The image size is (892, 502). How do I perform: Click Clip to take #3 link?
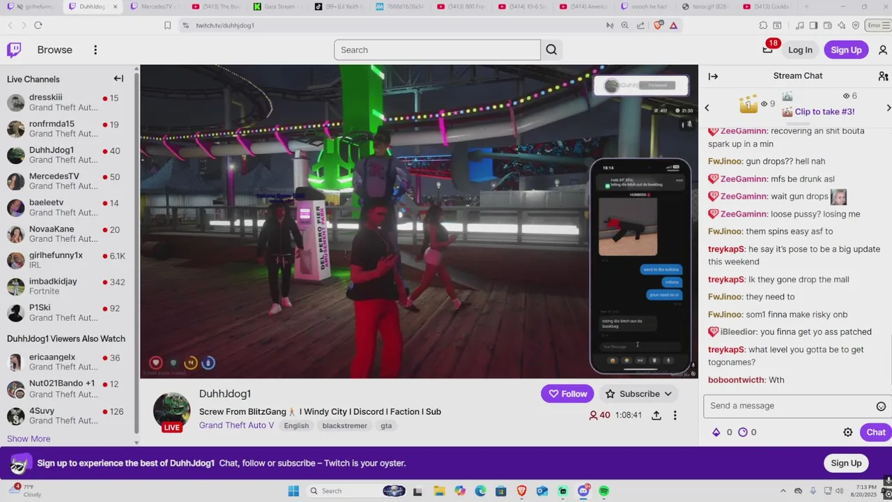824,112
